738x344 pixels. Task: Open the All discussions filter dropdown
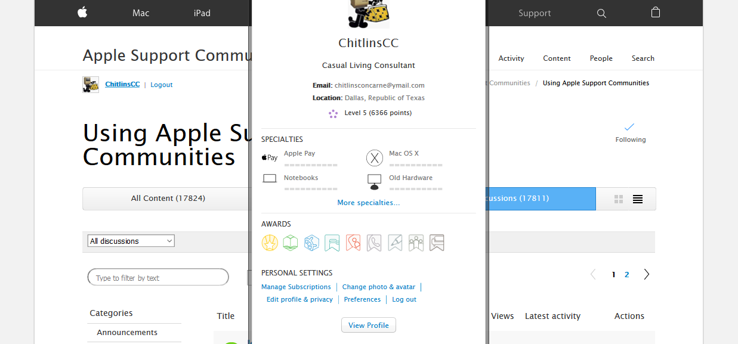[x=131, y=241]
